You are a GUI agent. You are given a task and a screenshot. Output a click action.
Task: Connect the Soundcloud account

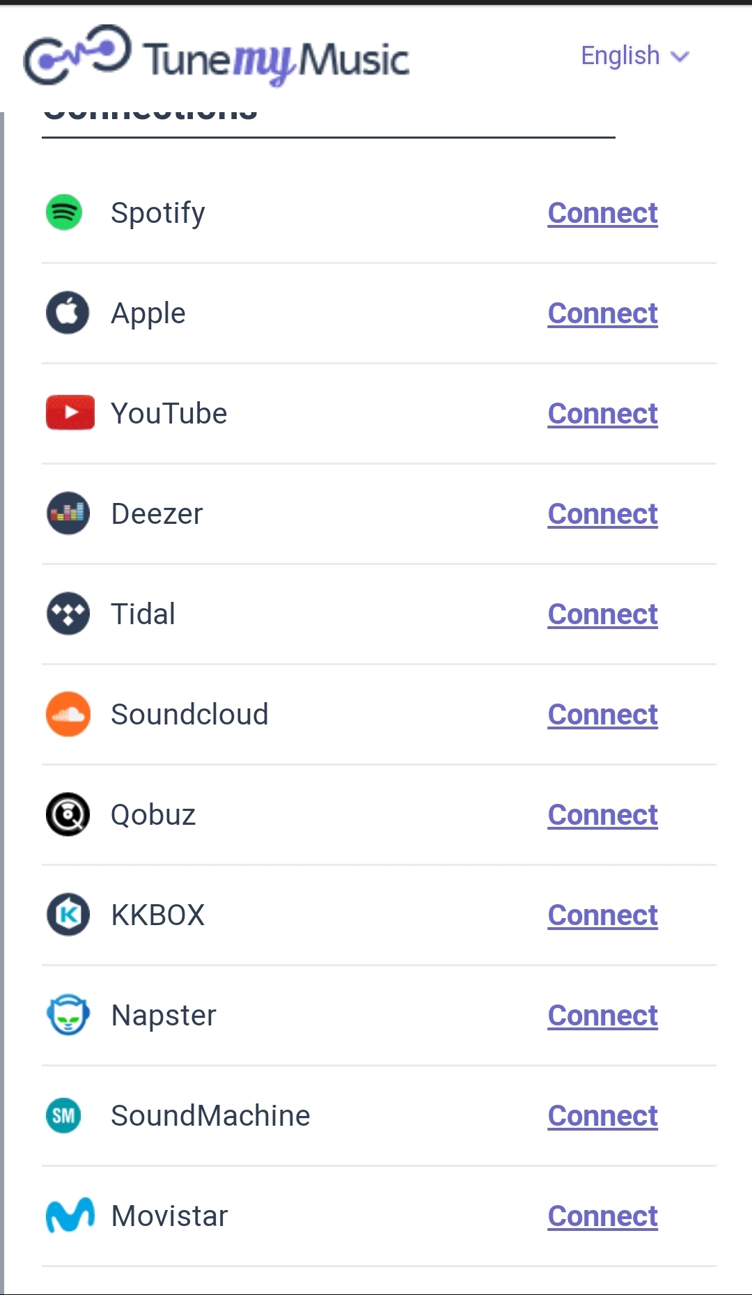[x=602, y=715]
